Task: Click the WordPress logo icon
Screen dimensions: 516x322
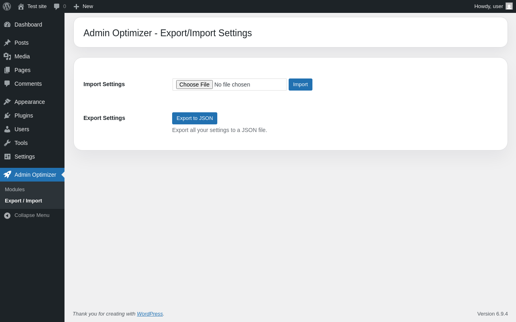Action: coord(7,6)
